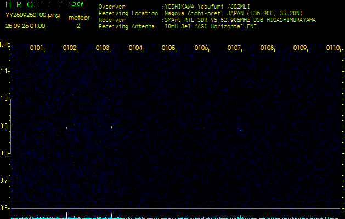Click time marker 0108
This screenshot has width=345, height=219.
(267, 48)
